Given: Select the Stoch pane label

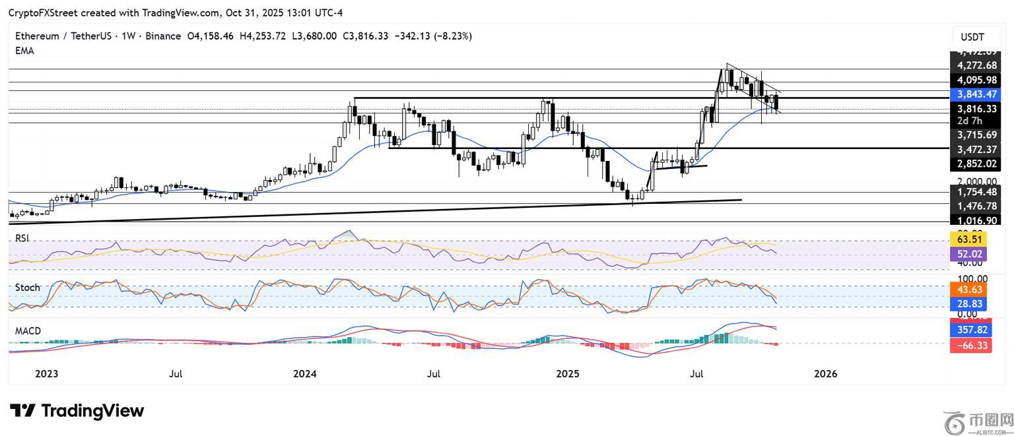Looking at the screenshot, I should click(27, 288).
